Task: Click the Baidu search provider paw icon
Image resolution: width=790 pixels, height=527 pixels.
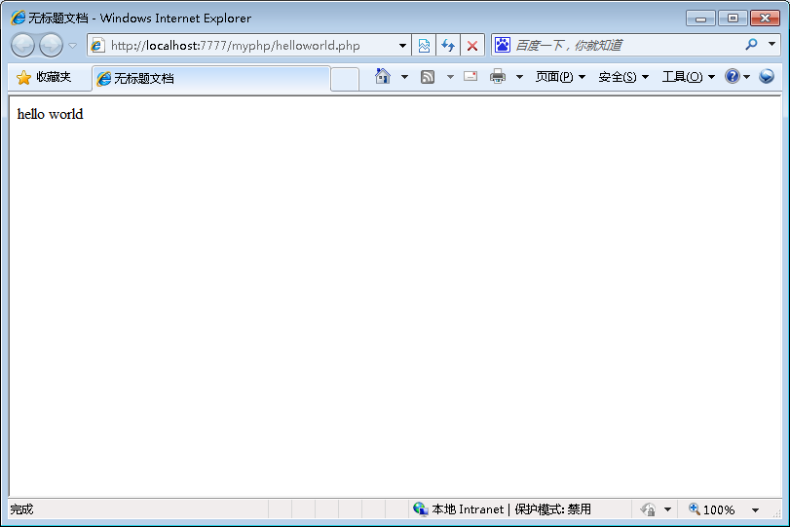Action: pyautogui.click(x=503, y=45)
